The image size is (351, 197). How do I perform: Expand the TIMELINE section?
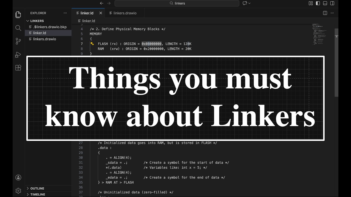(48, 194)
